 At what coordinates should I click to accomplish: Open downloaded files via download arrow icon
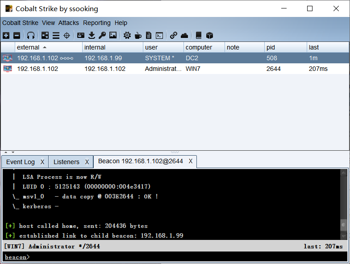[92, 35]
